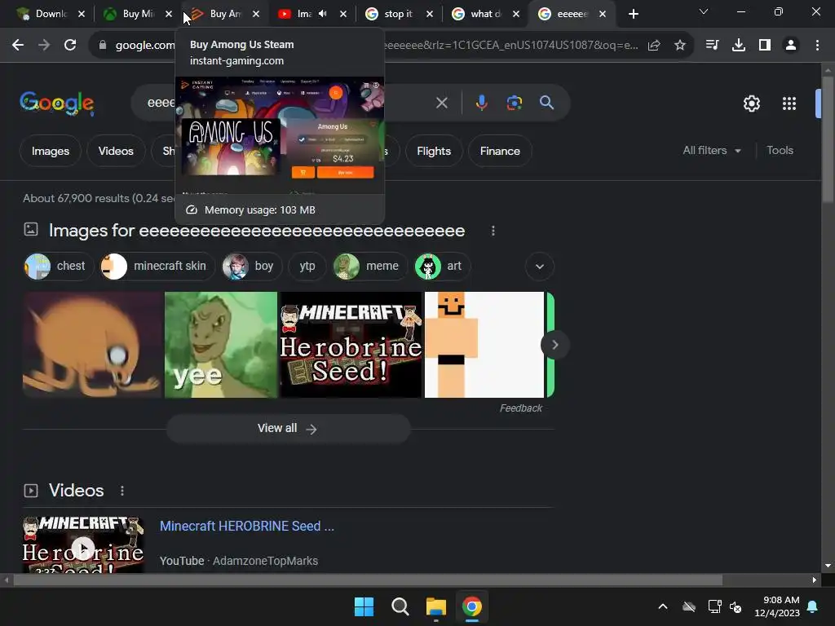Mute the YouTube tab audio icon
The width and height of the screenshot is (835, 626).
322,14
